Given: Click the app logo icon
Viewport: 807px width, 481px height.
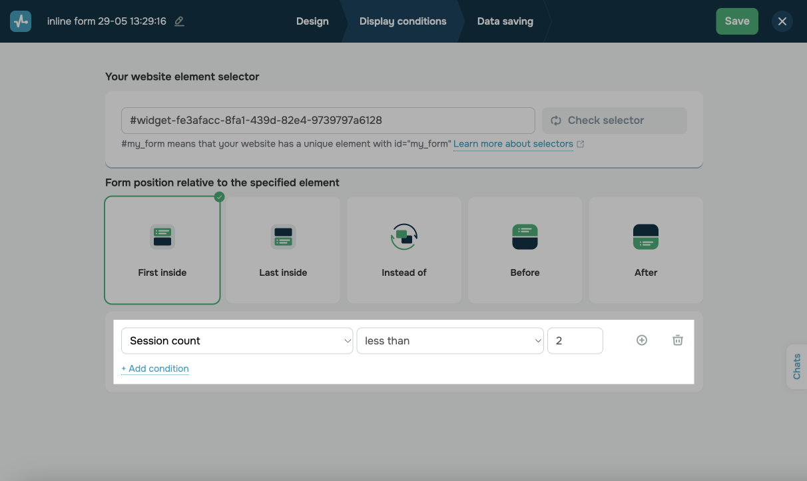Looking at the screenshot, I should point(21,21).
